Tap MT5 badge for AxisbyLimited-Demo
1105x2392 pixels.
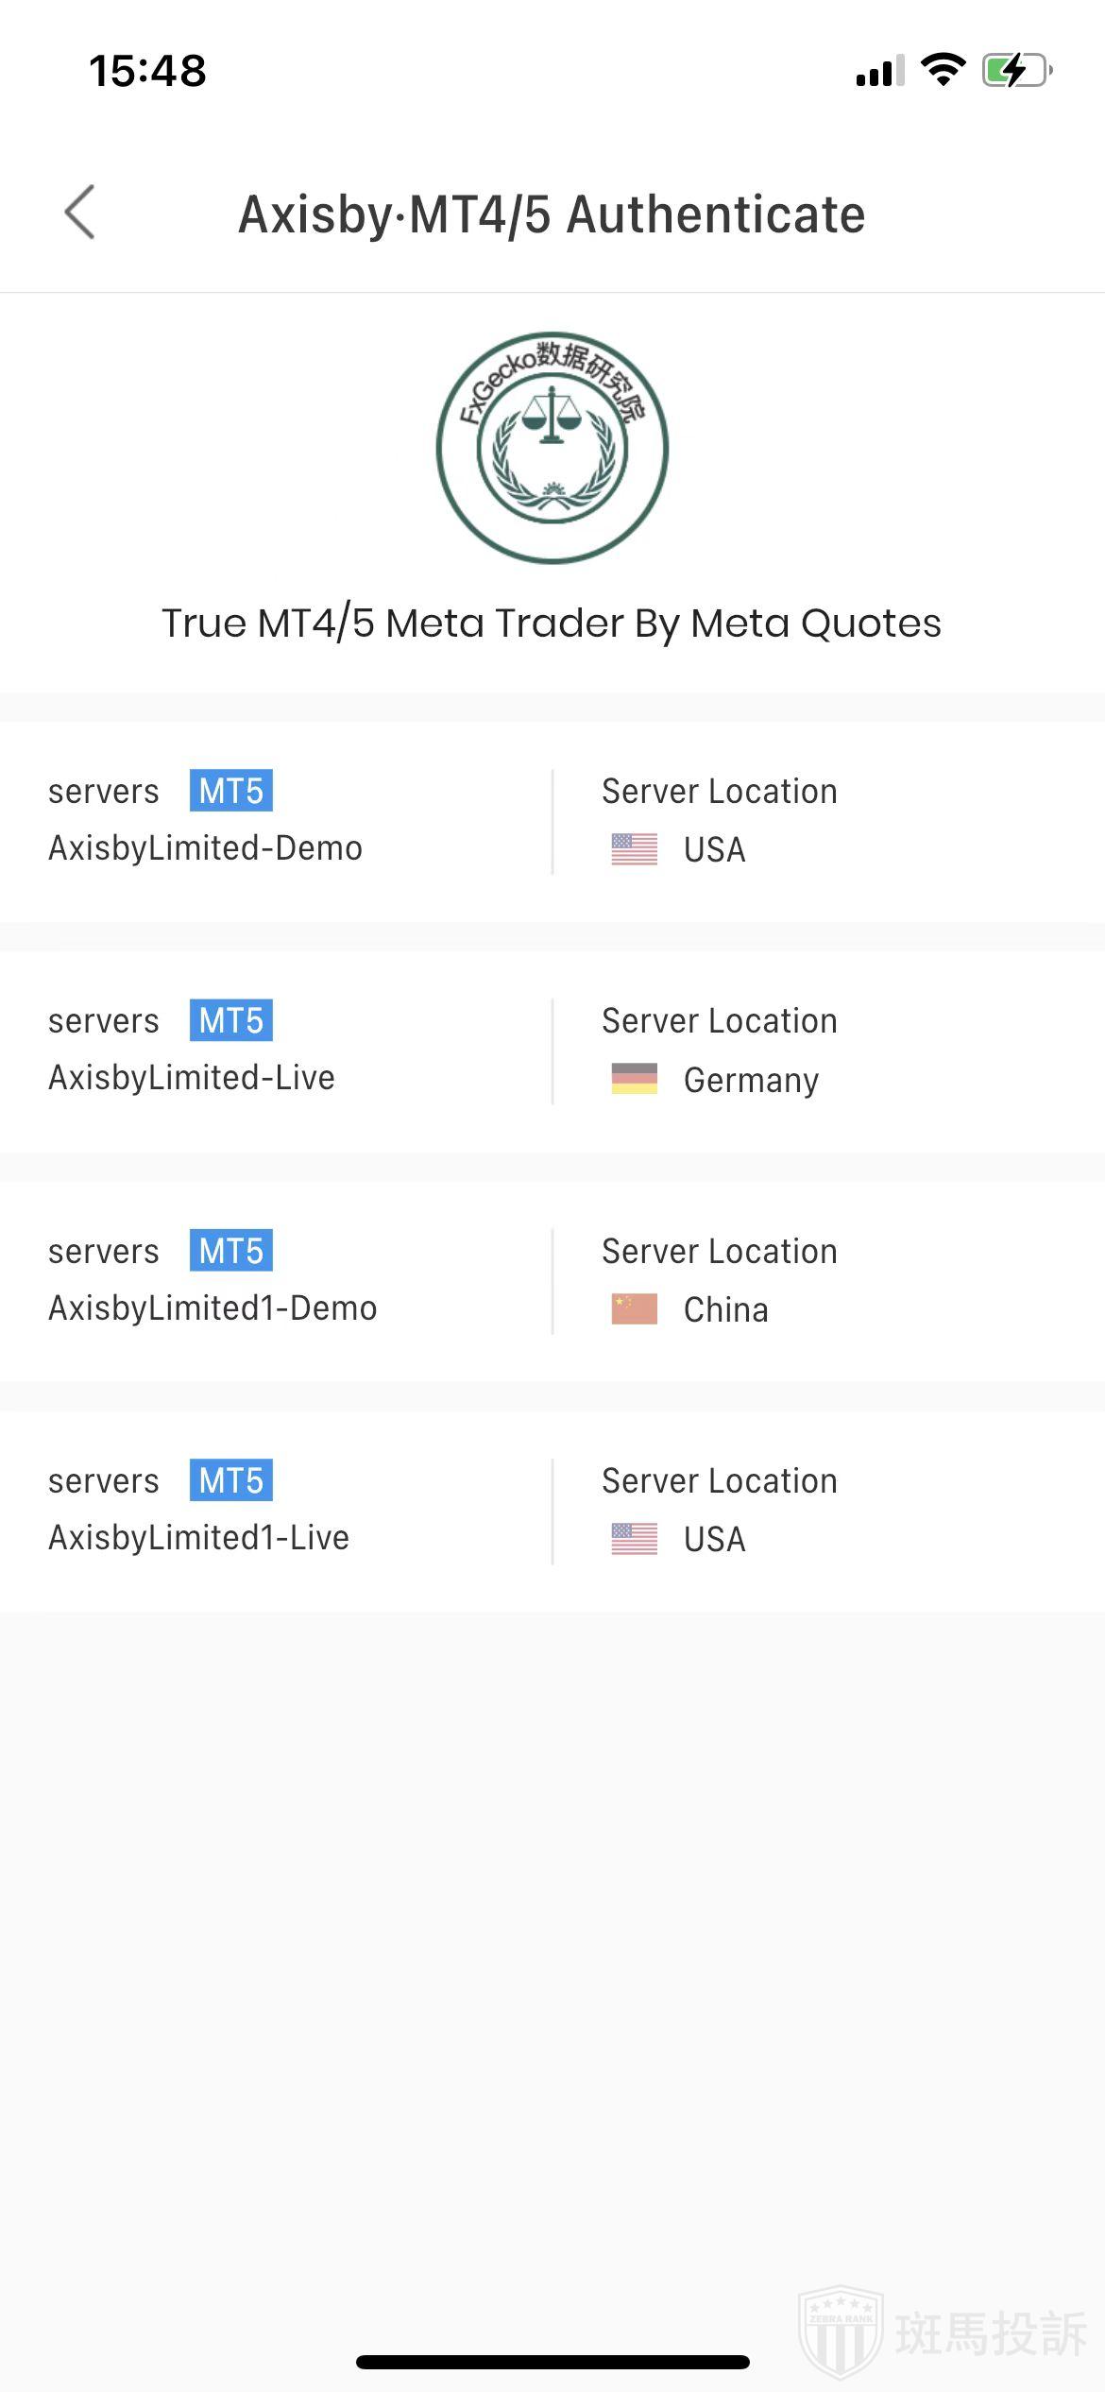coord(231,791)
